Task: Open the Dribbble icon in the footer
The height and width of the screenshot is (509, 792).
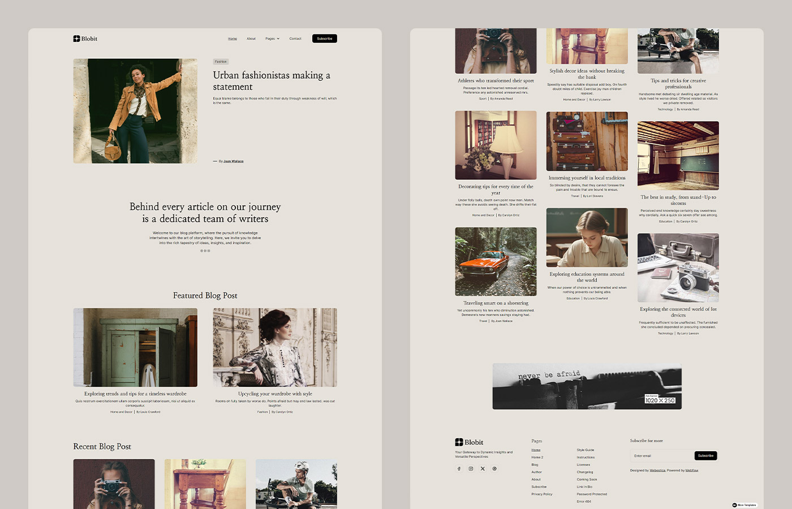Action: tap(494, 469)
